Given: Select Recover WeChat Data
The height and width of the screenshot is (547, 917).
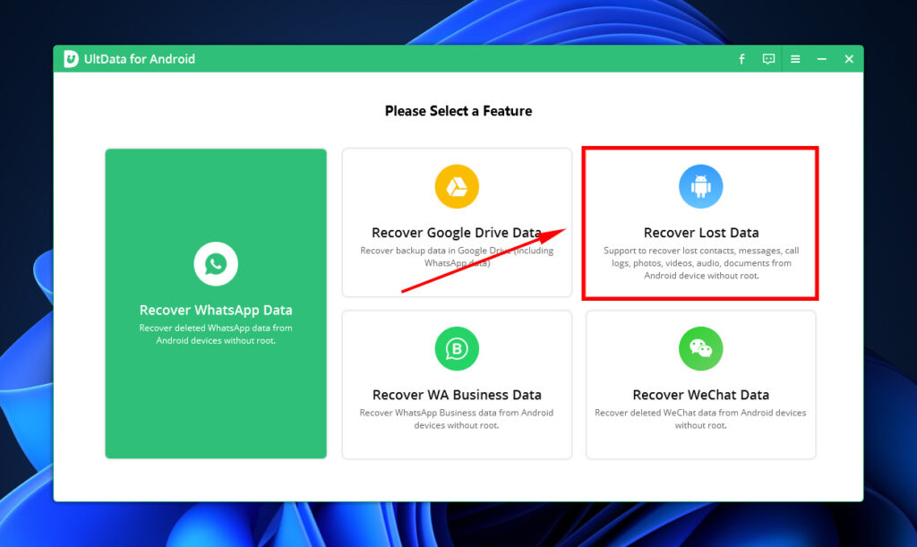Looking at the screenshot, I should [700, 394].
